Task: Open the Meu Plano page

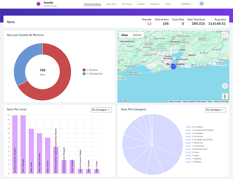Action: [127, 4]
